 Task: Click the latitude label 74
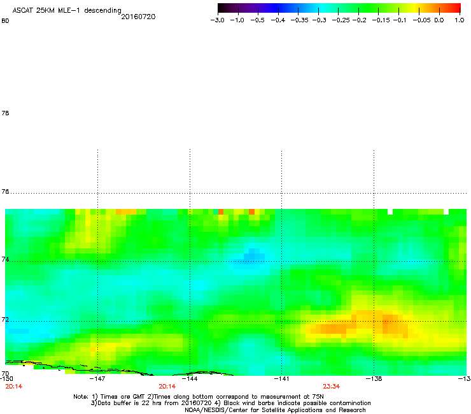point(5,259)
